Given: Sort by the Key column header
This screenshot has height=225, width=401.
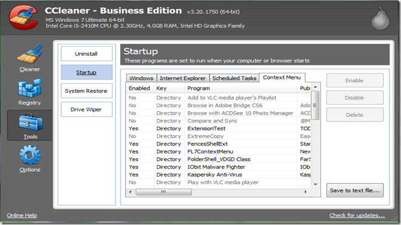Looking at the screenshot, I should (169, 89).
